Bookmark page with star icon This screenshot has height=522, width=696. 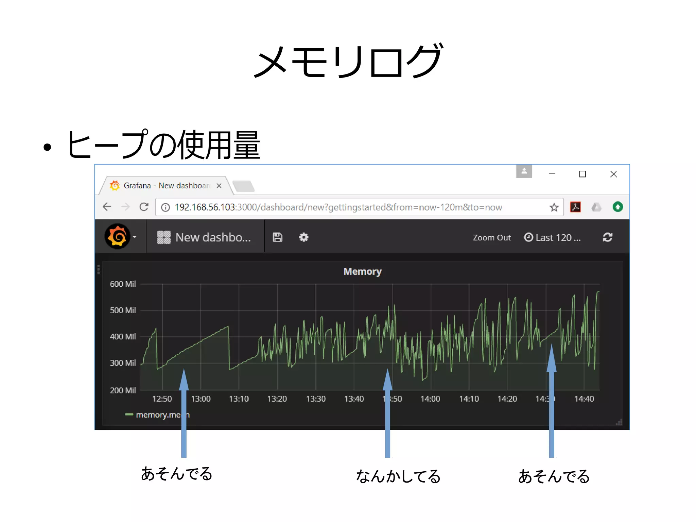[x=554, y=207]
